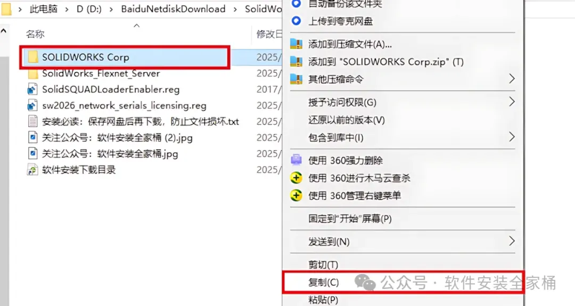Expand the 发送到(N) submenu arrow

(x=512, y=241)
